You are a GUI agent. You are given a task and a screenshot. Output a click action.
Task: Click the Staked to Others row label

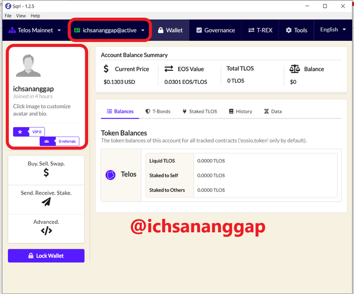(167, 190)
